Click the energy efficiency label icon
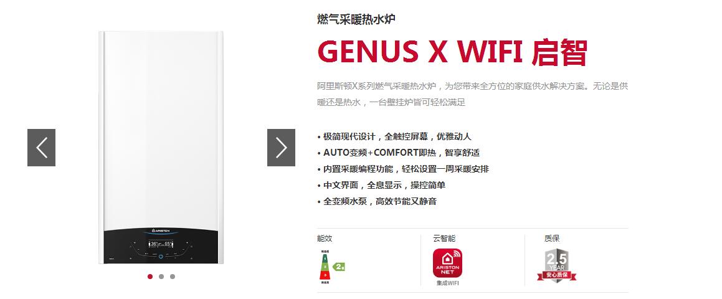The height and width of the screenshot is (299, 722). [330, 267]
